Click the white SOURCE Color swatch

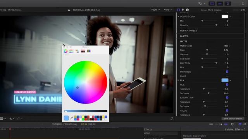tap(225, 17)
